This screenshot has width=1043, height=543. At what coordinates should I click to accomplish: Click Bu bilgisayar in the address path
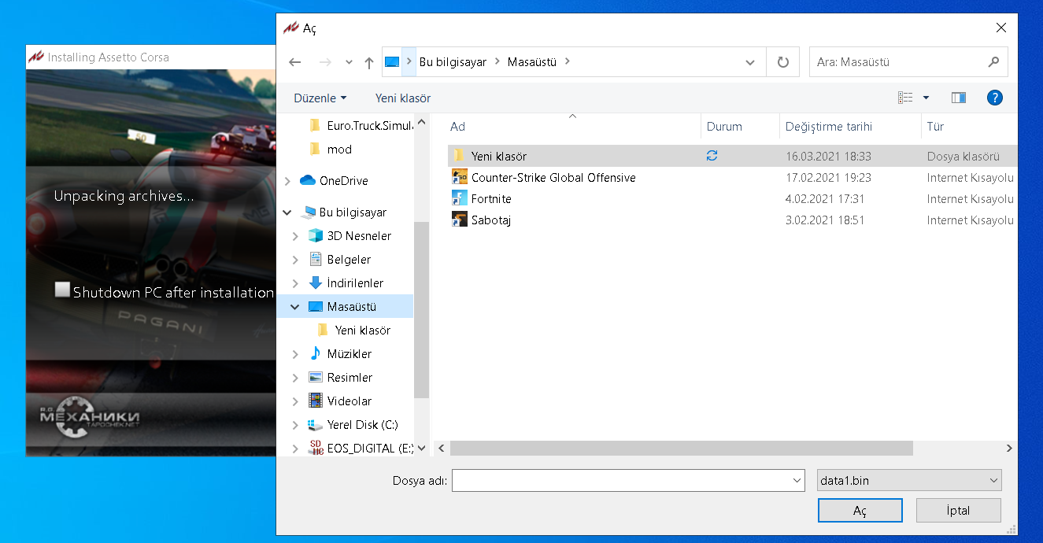[453, 61]
